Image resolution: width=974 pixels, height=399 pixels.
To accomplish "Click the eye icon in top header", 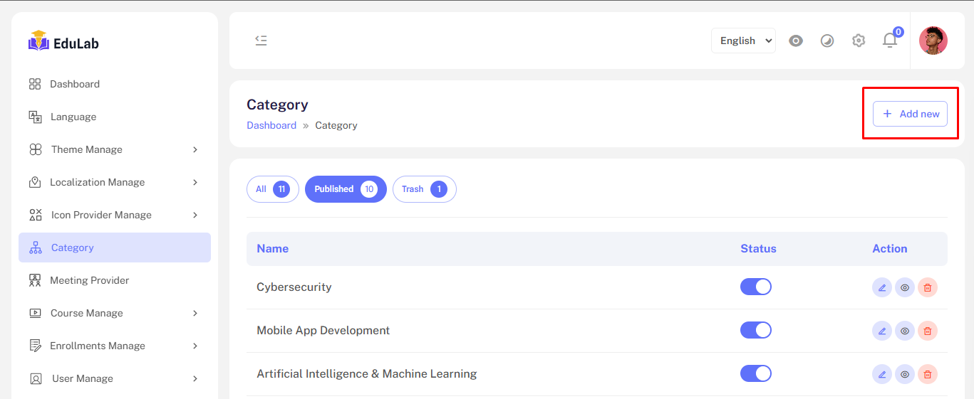I will click(x=796, y=41).
